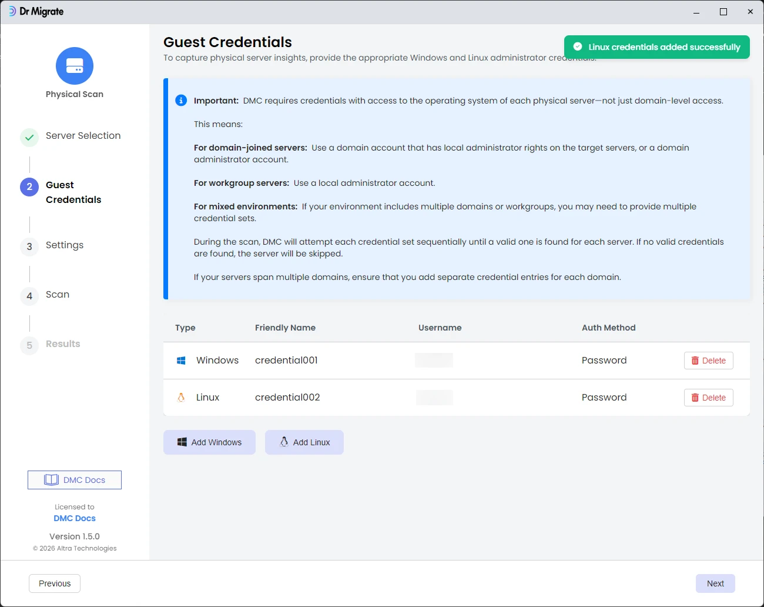Click the Dr Migrate logo in title bar
764x607 pixels.
(x=36, y=12)
